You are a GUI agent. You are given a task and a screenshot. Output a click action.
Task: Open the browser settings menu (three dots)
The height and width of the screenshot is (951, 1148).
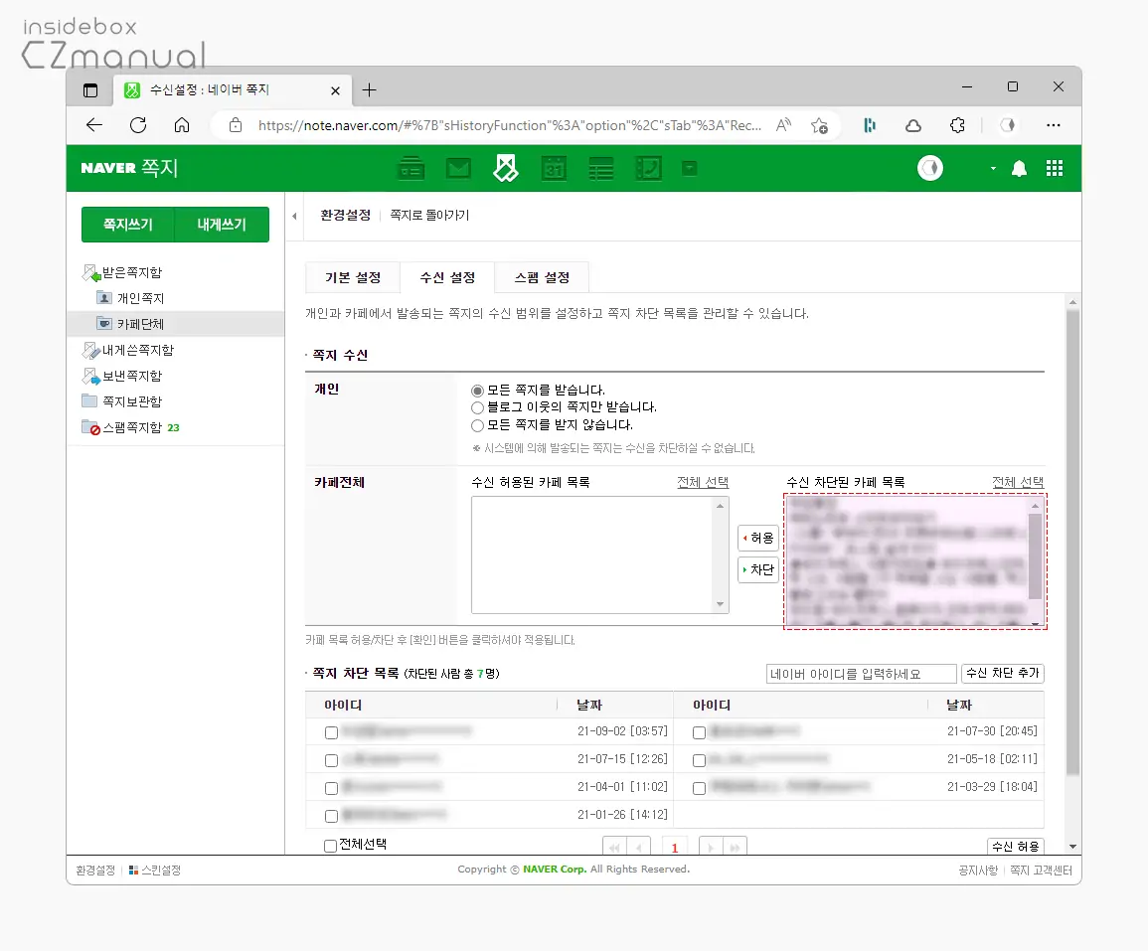(1055, 125)
